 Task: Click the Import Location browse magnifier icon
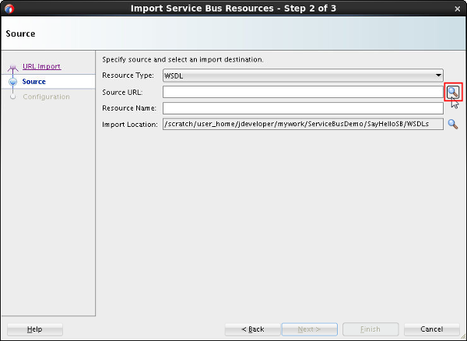tap(452, 124)
